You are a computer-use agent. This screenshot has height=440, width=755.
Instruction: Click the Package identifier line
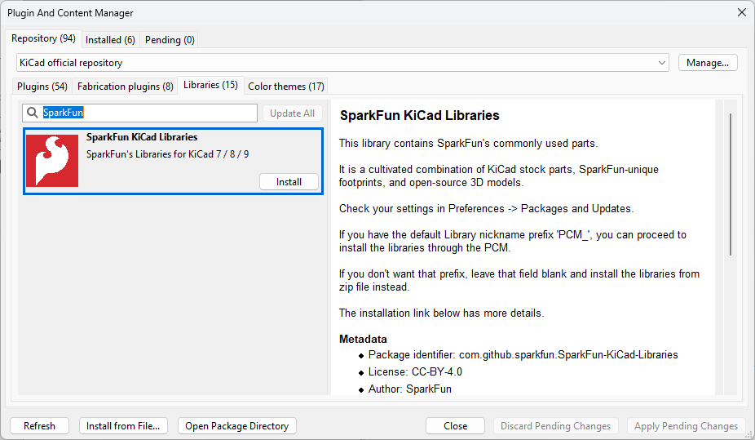point(523,355)
